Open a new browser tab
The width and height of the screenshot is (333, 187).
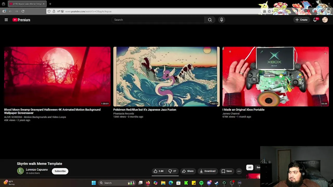click(x=50, y=4)
